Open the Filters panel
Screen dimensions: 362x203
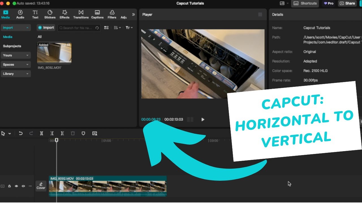[112, 14]
